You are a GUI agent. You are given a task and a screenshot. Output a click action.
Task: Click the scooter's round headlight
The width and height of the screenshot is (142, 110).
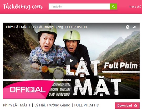58,74
